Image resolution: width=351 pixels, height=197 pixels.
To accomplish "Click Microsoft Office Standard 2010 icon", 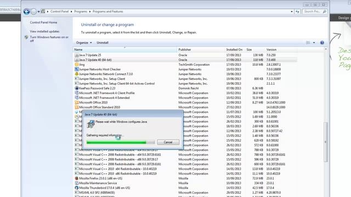I will click(x=77, y=107).
